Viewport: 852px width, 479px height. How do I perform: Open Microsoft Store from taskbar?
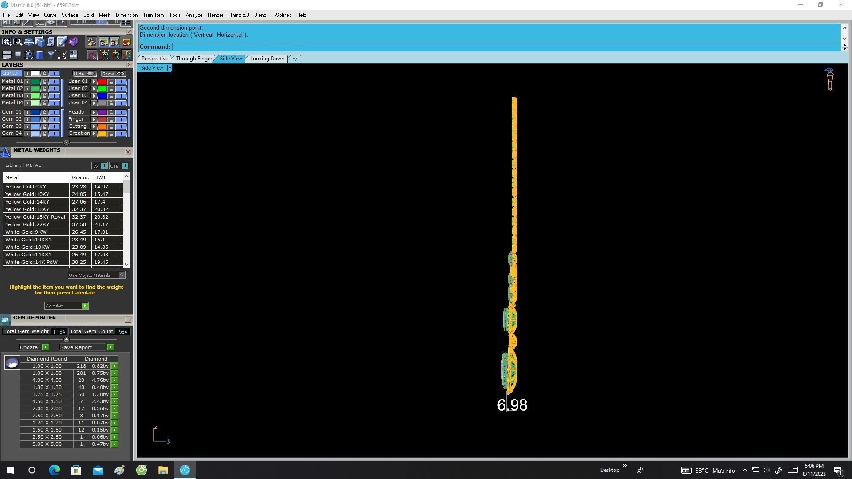coord(76,470)
